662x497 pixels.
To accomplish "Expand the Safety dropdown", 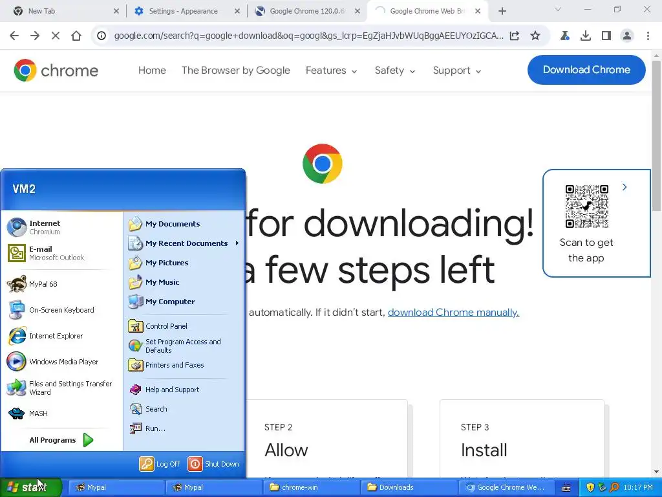I will point(395,70).
